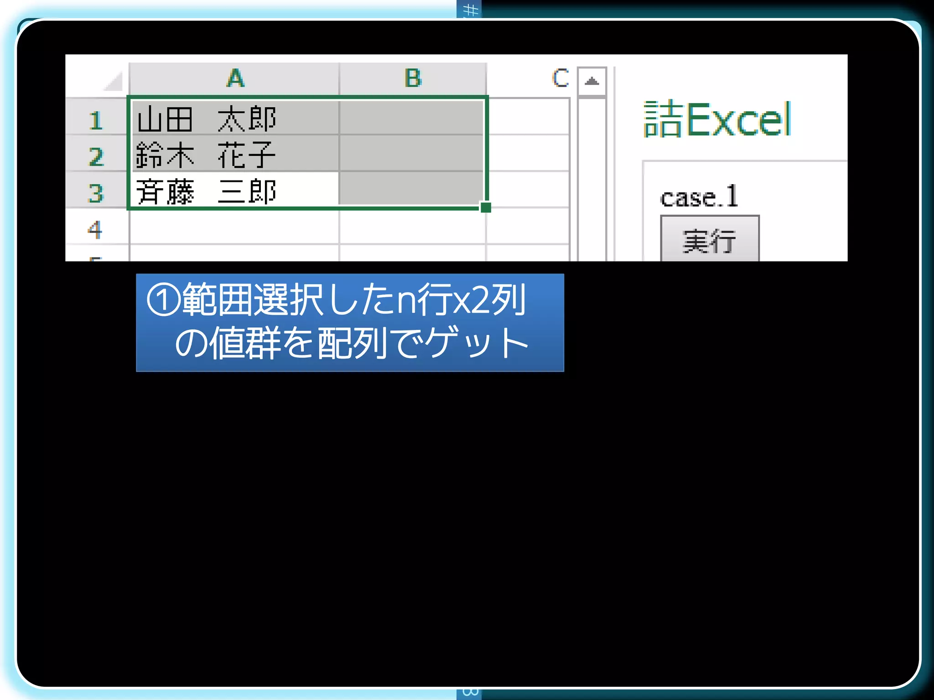This screenshot has width=934, height=700.
Task: Click the fill handle of the selection
Action: [x=486, y=207]
